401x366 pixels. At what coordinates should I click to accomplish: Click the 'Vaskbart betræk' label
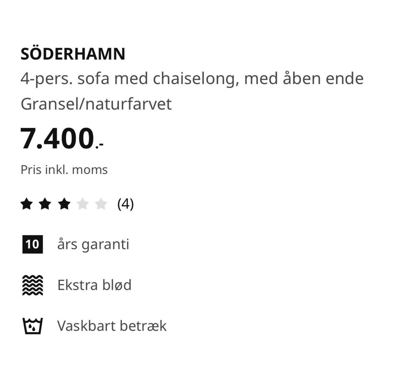112,326
